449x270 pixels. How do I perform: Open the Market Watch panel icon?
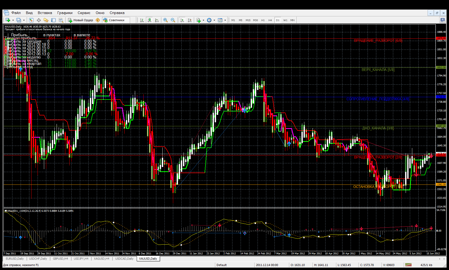[x=31, y=20]
